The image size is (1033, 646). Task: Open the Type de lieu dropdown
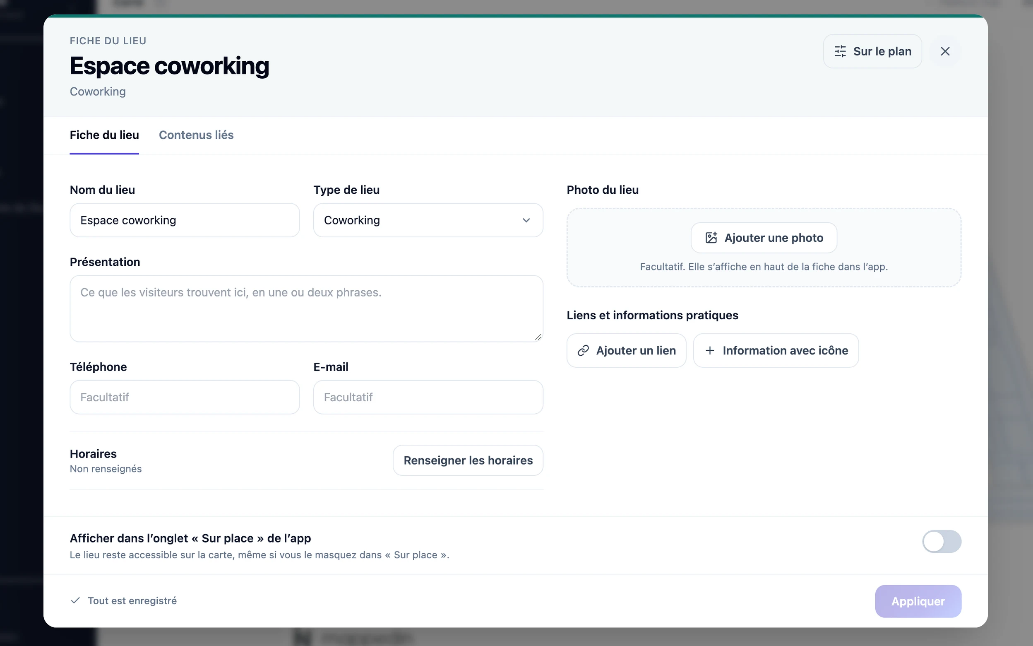pyautogui.click(x=428, y=220)
